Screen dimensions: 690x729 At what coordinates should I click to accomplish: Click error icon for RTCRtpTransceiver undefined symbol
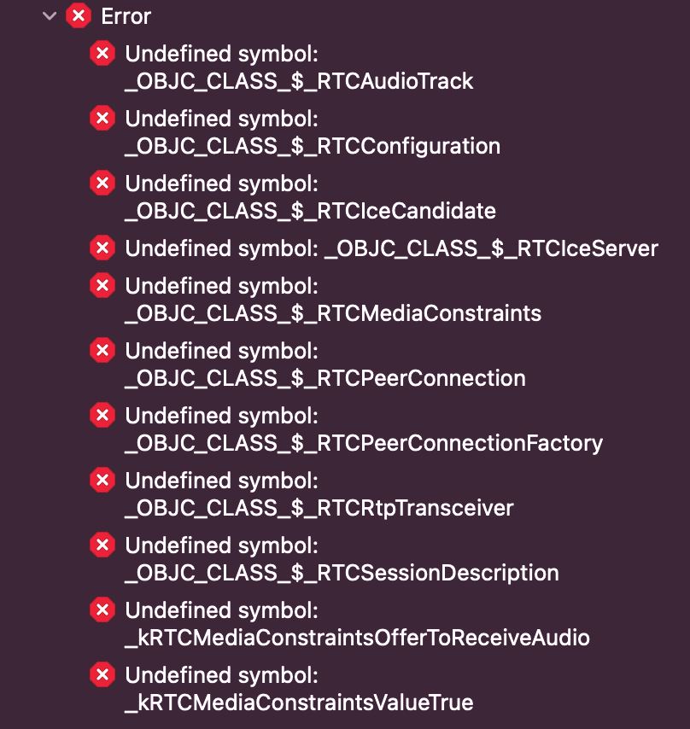pos(102,481)
